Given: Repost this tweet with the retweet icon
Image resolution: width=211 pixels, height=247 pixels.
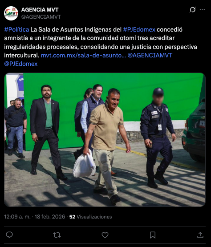Looking at the screenshot, I should click(x=57, y=235).
